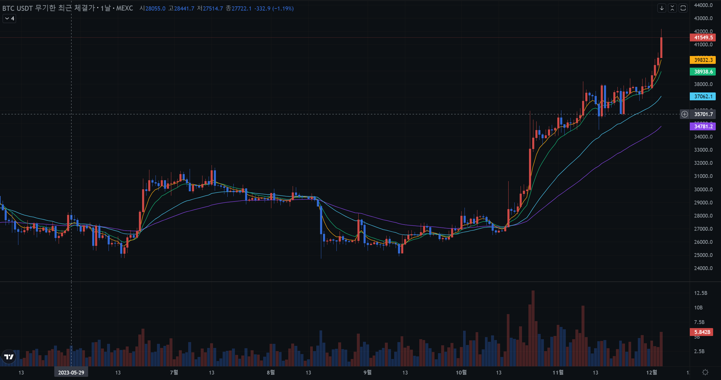Open chart settings gear icon
The height and width of the screenshot is (380, 721).
705,372
